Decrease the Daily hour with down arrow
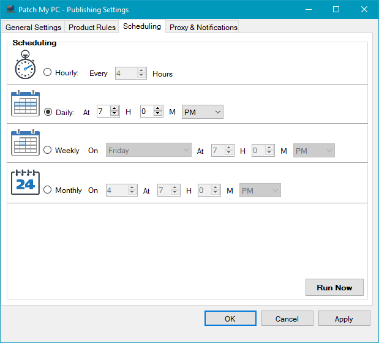 114,113
